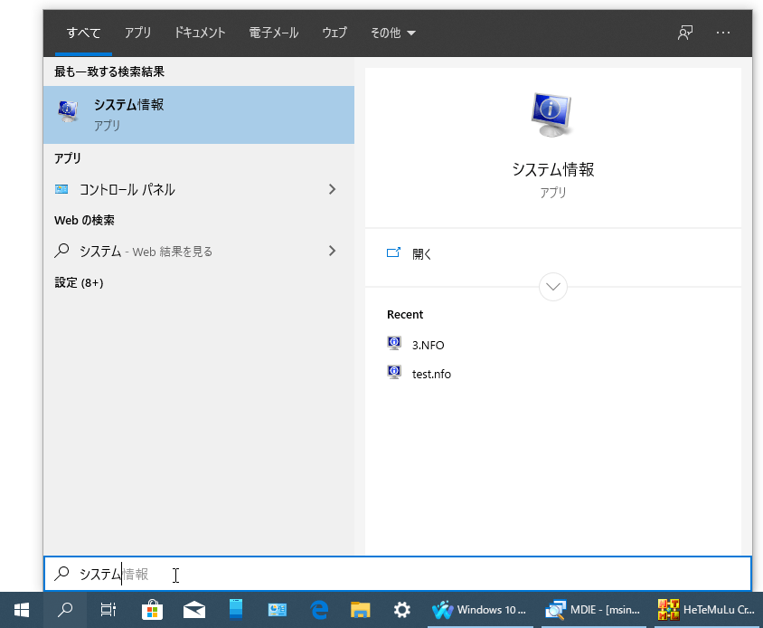Switch to the Windows 10 ... taskbar window
Image resolution: width=763 pixels, height=628 pixels.
[x=480, y=610]
